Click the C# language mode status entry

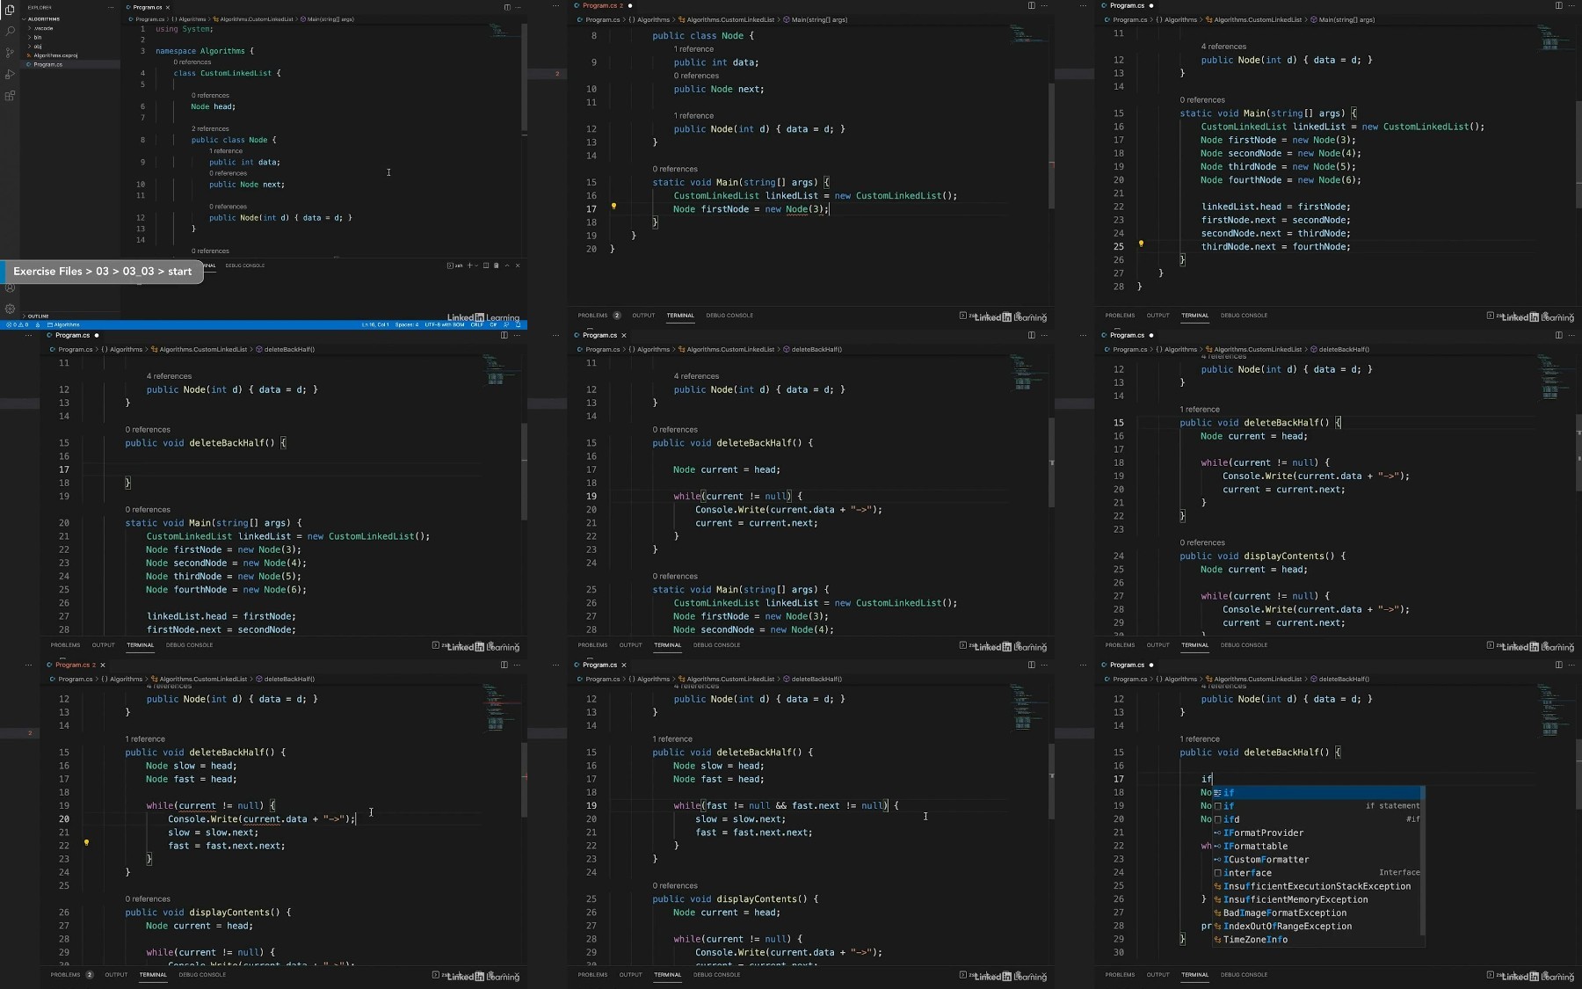[x=493, y=324]
